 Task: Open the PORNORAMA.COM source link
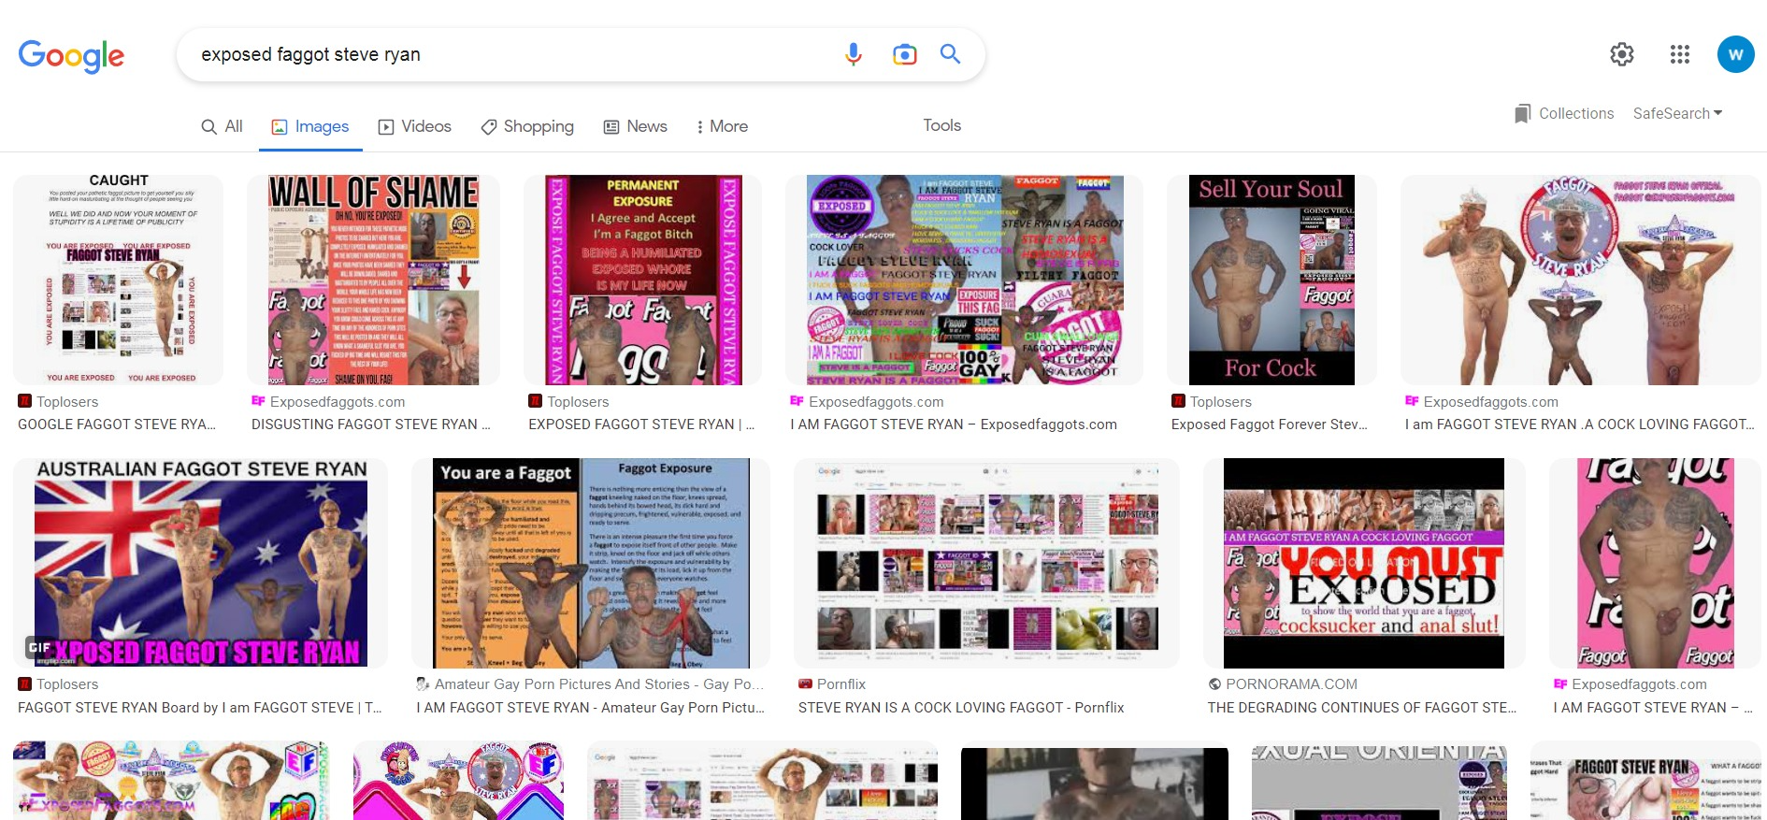pos(1290,684)
